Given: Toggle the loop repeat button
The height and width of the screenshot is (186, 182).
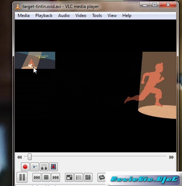Looking at the screenshot, I should pyautogui.click(x=101, y=177).
